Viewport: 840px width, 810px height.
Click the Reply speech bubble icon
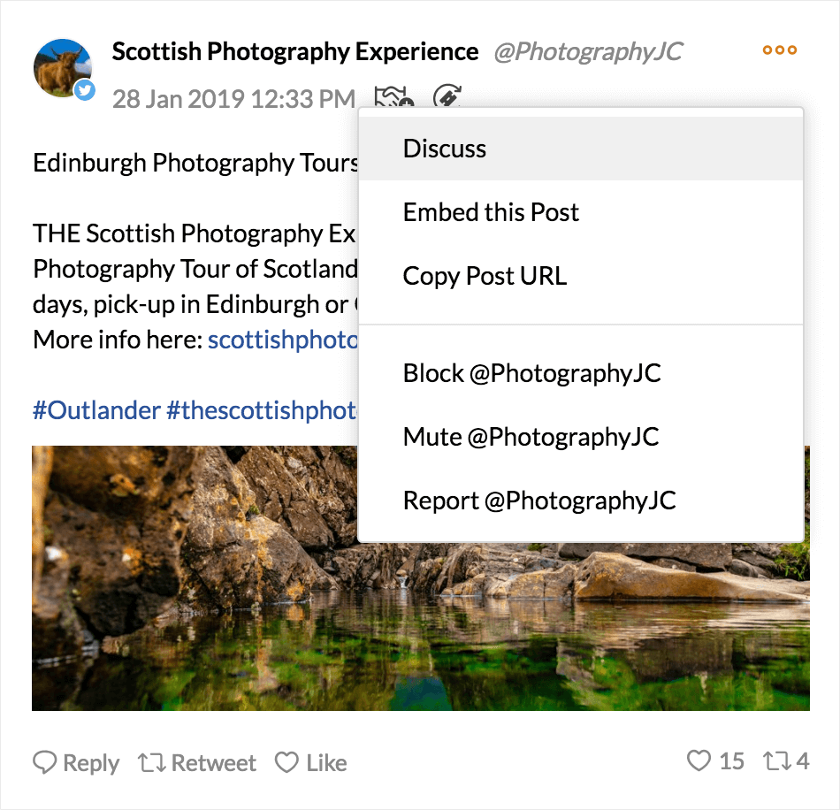[44, 762]
